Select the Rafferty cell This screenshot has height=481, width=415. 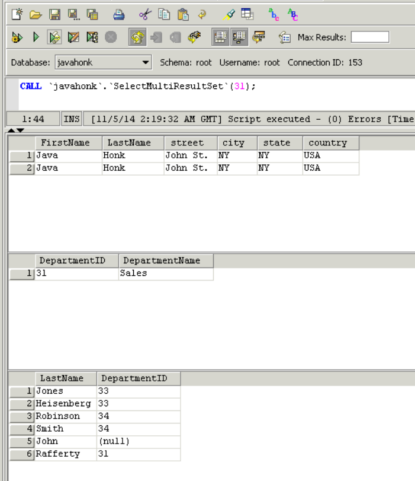[x=66, y=454]
